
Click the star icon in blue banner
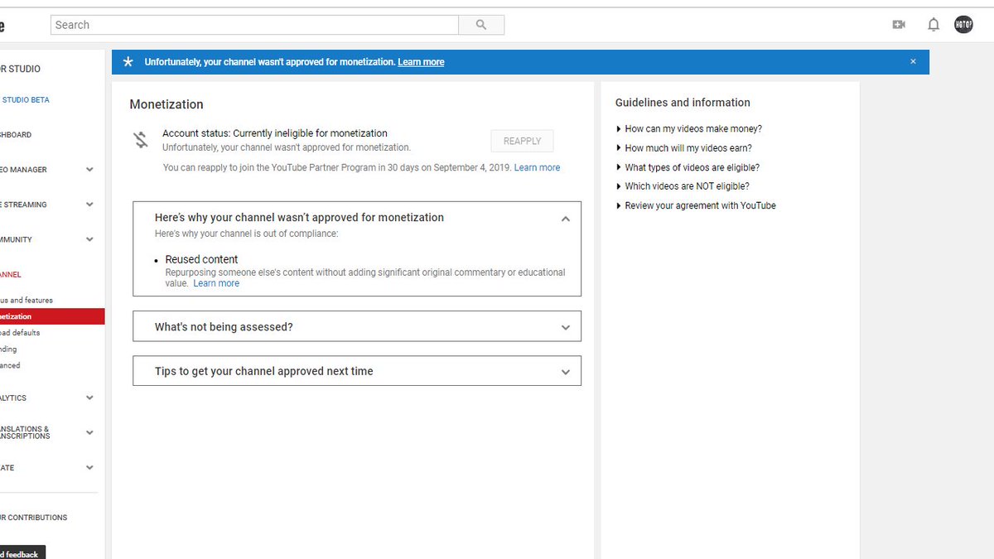coord(128,62)
